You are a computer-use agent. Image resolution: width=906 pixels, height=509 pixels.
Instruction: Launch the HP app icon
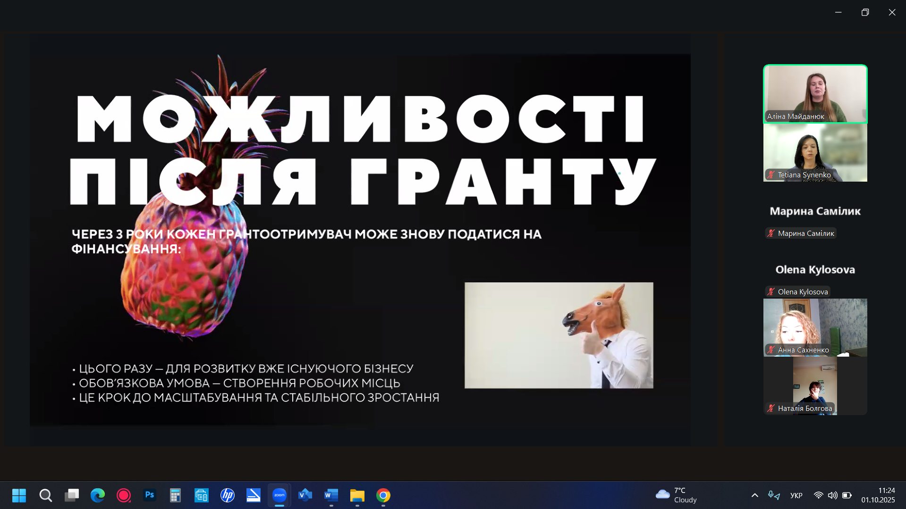227,495
